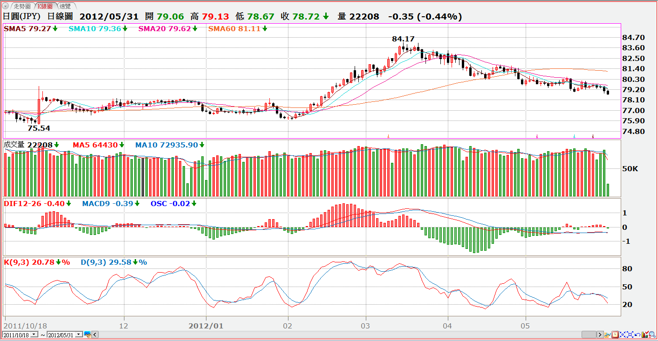Click the blue undo arrow icon
The width and height of the screenshot is (658, 341).
point(637,334)
